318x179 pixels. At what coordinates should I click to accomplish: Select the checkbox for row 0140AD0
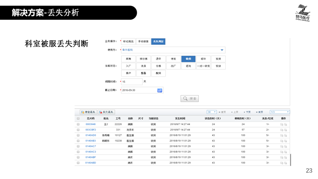pyautogui.click(x=78, y=135)
